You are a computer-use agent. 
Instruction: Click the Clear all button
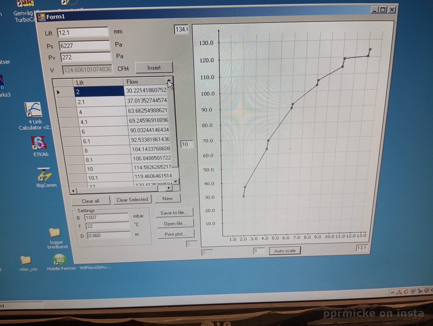click(90, 201)
